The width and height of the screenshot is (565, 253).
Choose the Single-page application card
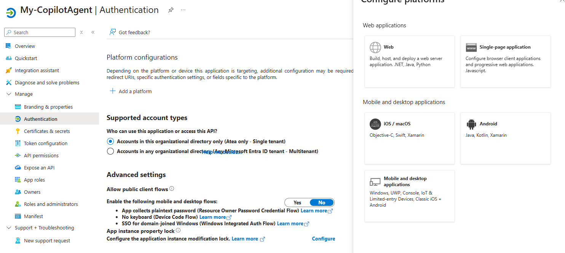click(506, 62)
